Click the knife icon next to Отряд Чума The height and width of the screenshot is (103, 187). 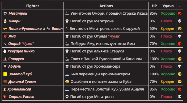[x=5, y=44]
